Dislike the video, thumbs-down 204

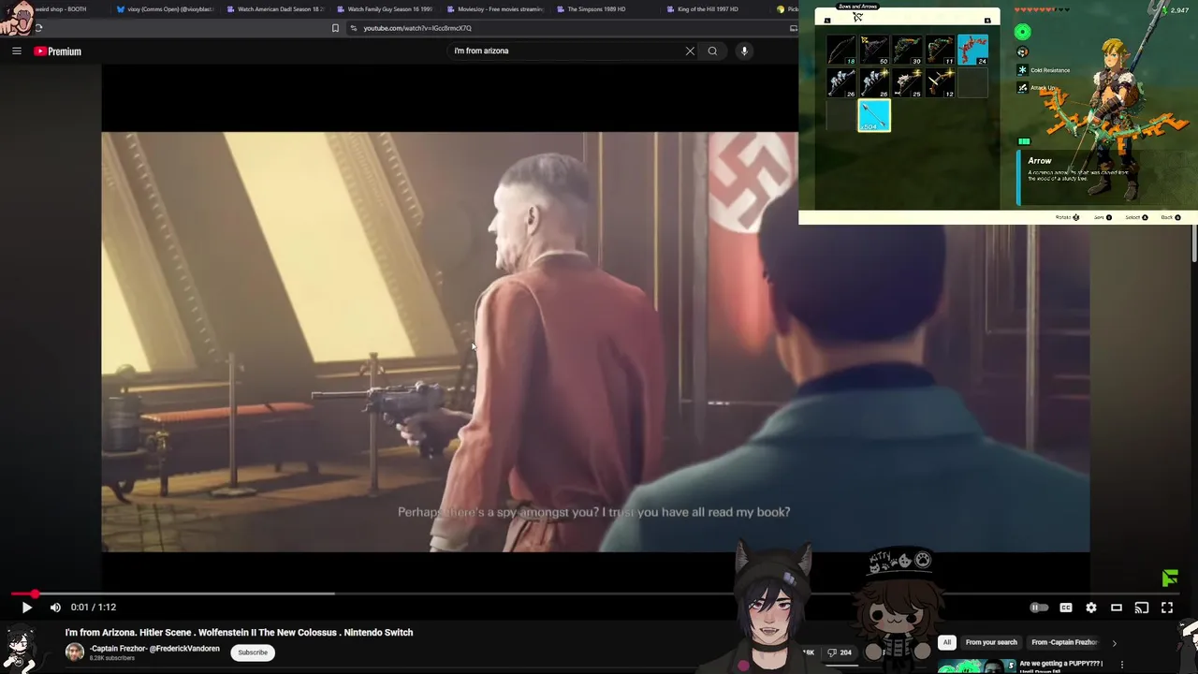pos(840,652)
